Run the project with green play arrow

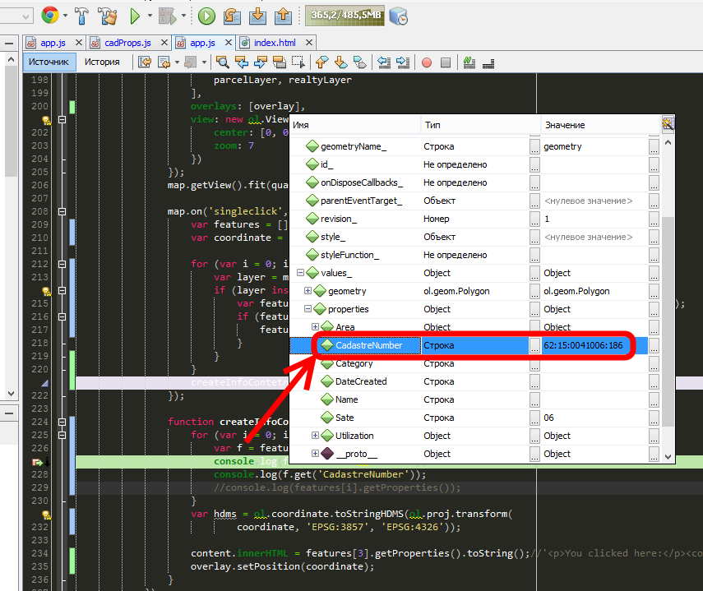(x=136, y=15)
